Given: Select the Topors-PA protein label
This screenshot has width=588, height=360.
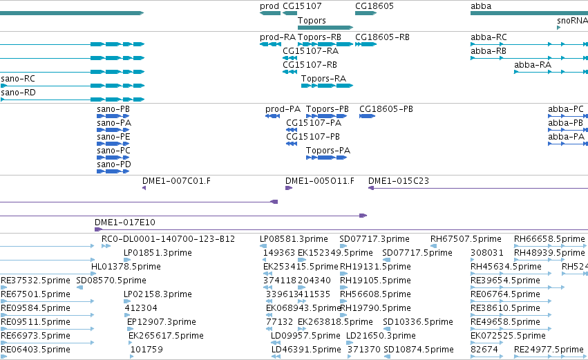Looking at the screenshot, I should click(328, 151).
